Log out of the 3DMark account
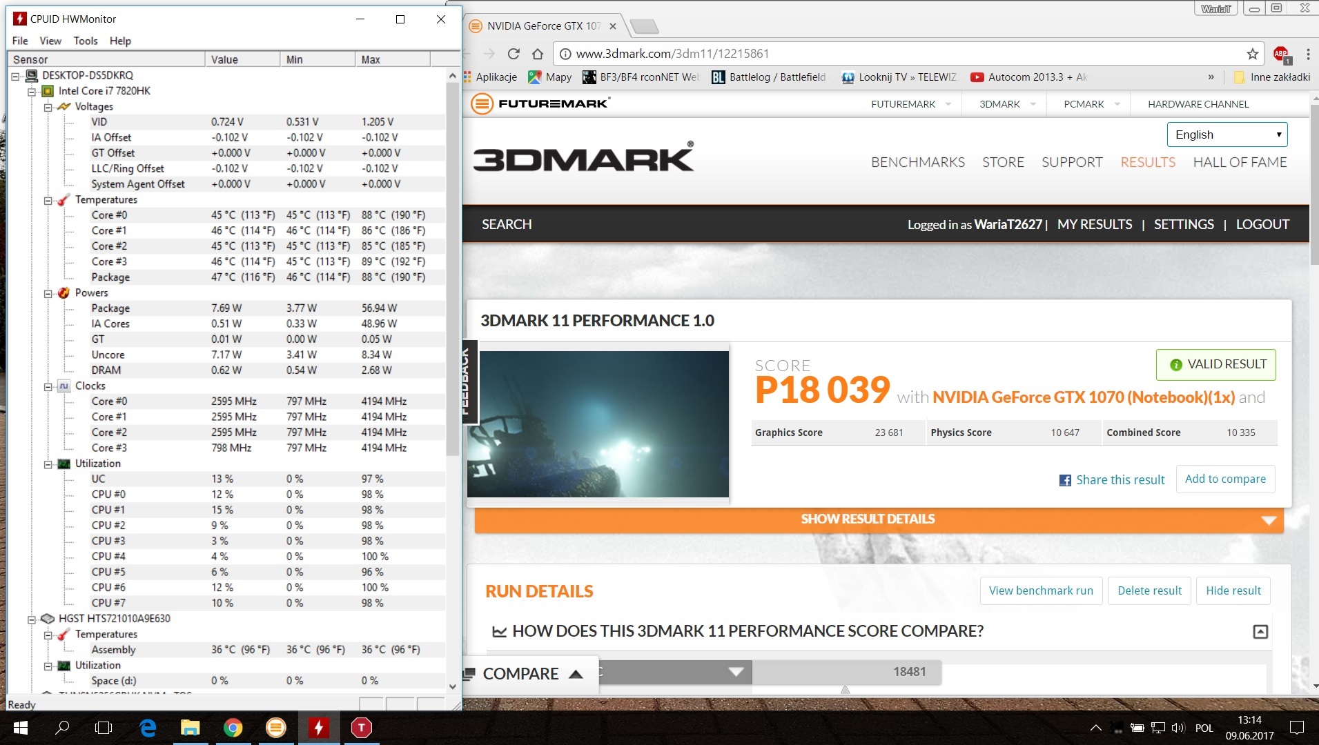 point(1262,224)
